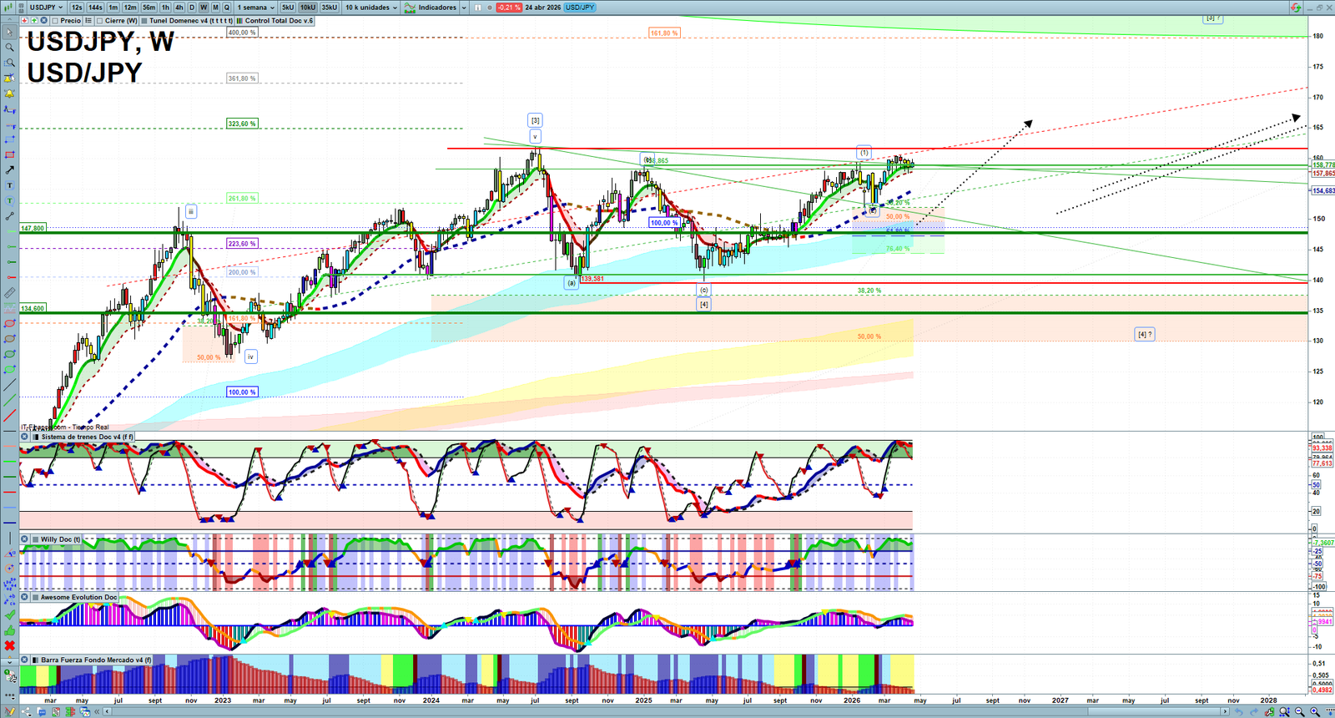This screenshot has height=718, width=1335.
Task: Pick the black arrow drawing tool
Action: point(9,170)
